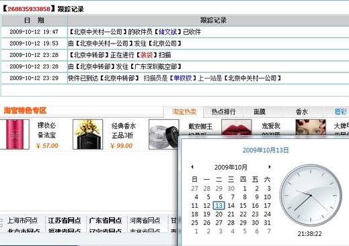Select highlighted day 13 in calendar

click(x=219, y=206)
